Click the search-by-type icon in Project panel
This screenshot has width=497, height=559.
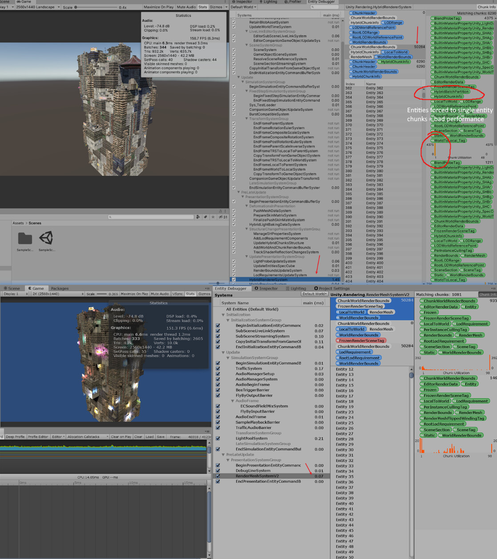coord(198,217)
